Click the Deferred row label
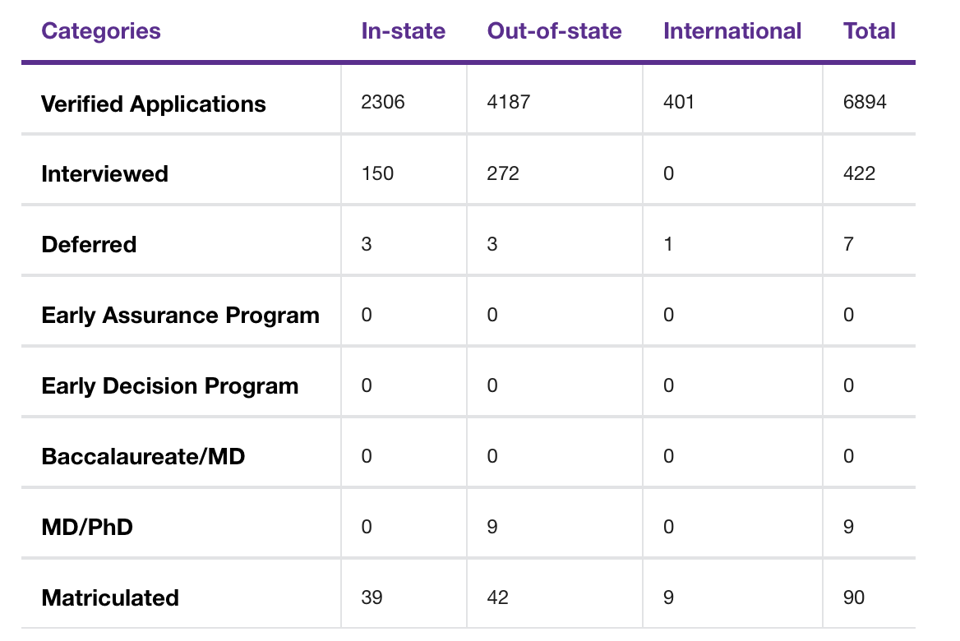 [x=89, y=245]
